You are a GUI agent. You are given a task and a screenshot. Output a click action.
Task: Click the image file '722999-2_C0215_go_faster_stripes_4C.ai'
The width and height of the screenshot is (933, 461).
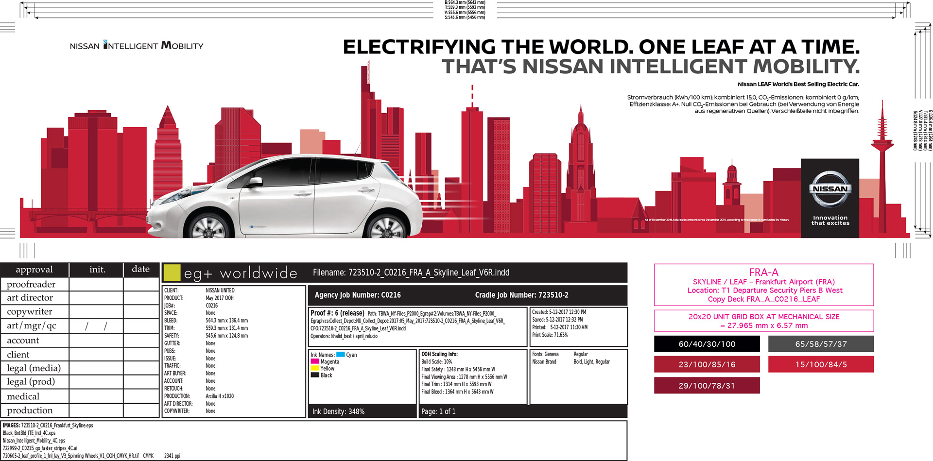tap(40, 448)
